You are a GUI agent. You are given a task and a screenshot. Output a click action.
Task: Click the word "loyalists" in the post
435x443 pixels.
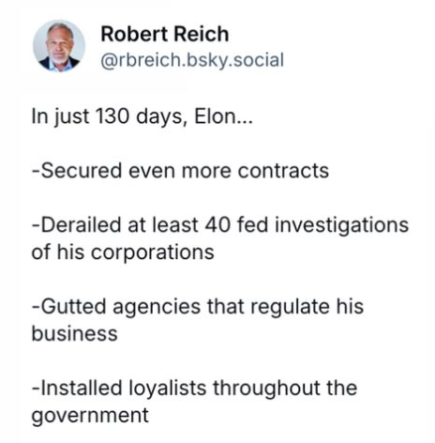coord(168,389)
